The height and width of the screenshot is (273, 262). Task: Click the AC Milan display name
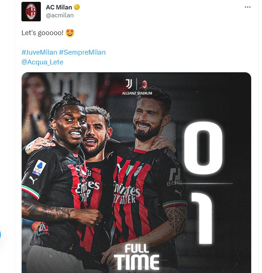coord(59,7)
